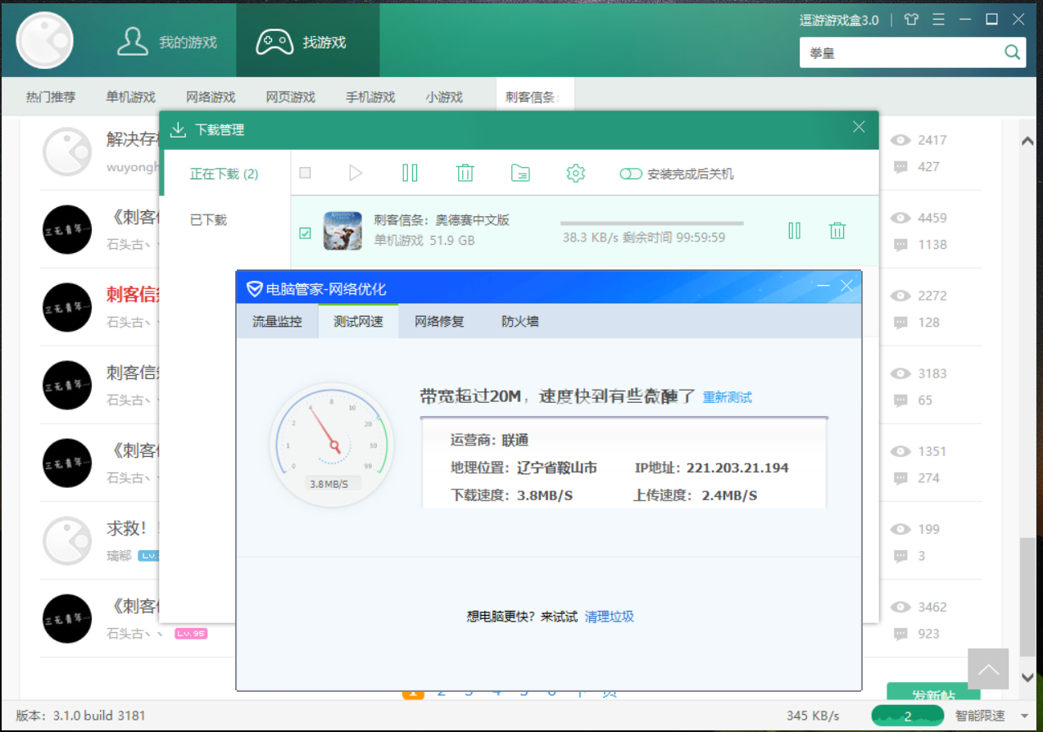Image resolution: width=1043 pixels, height=732 pixels.
Task: Open the 求救！ forum post
Action: click(132, 528)
